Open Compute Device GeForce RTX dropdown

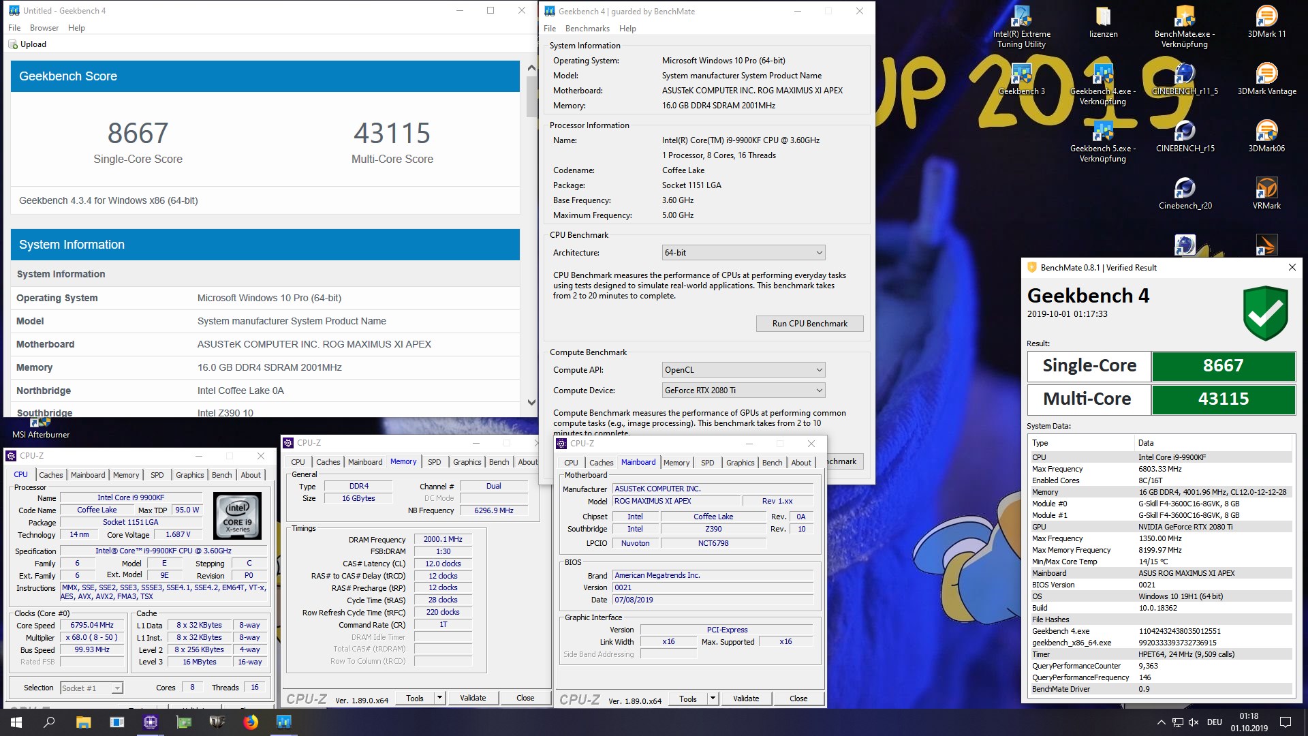(x=743, y=390)
